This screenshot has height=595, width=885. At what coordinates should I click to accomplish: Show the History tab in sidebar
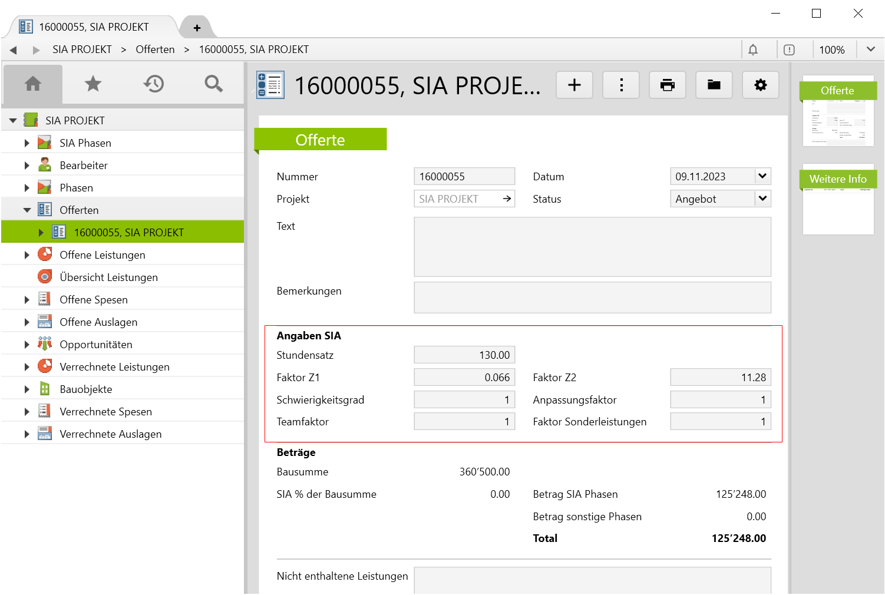153,84
